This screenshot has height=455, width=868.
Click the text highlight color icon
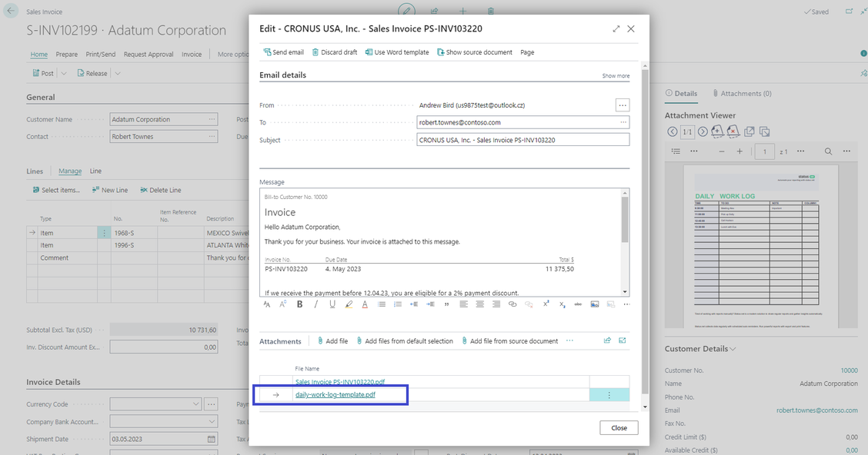pyautogui.click(x=349, y=304)
